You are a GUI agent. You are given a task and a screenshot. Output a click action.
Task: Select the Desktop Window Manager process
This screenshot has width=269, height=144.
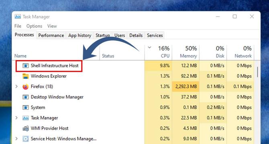coord(57,97)
